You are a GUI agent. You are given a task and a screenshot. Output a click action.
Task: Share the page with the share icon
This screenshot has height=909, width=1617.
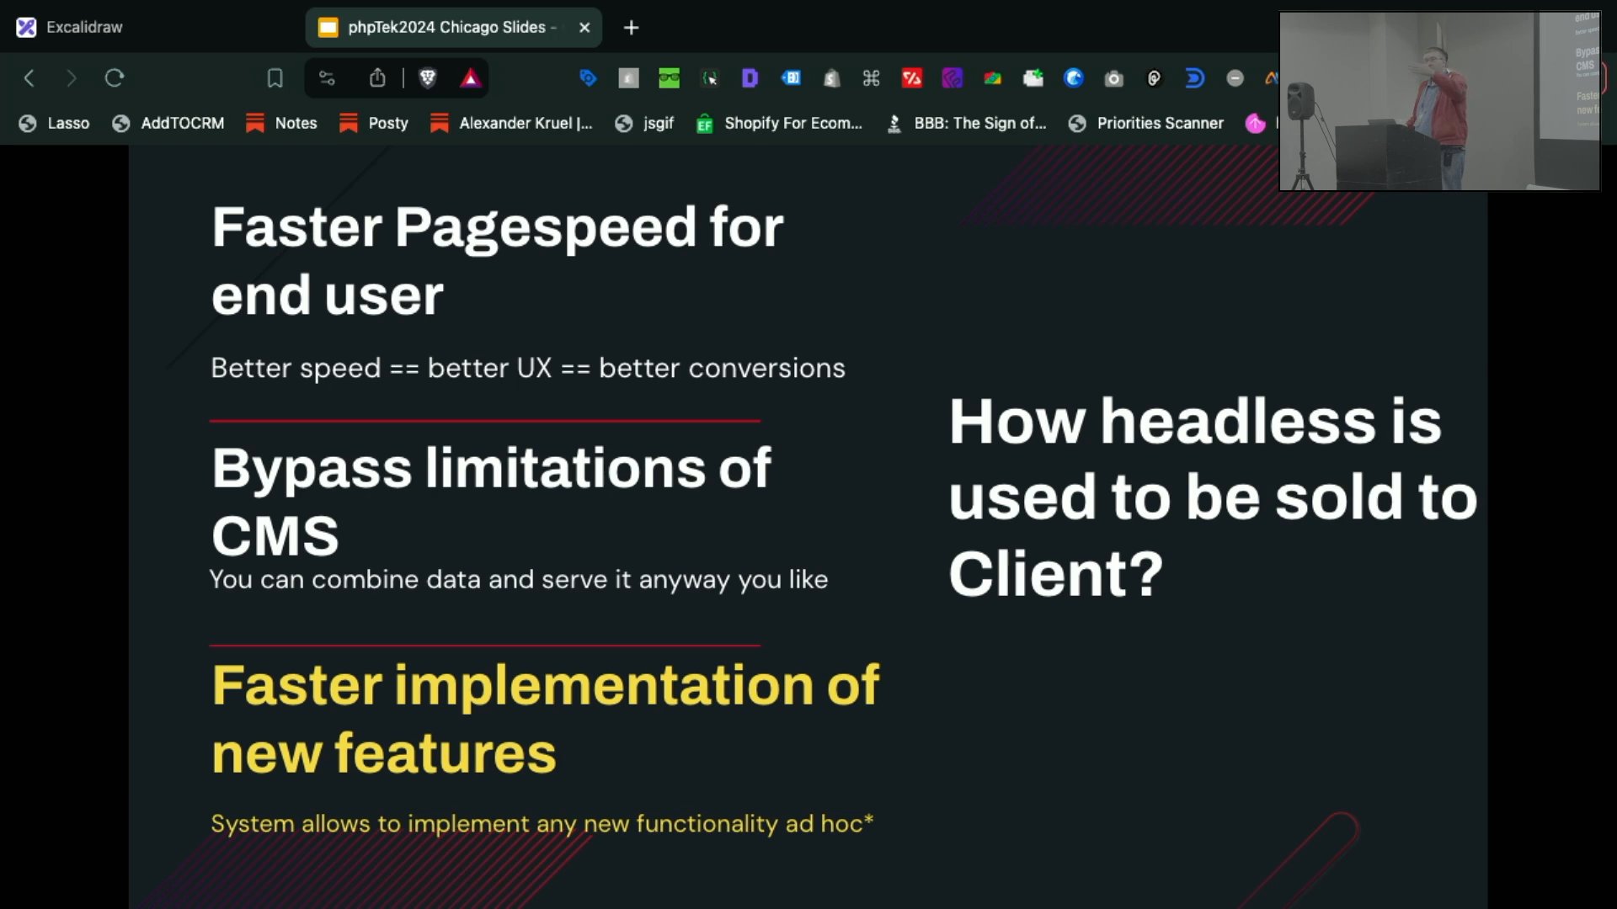pos(377,78)
